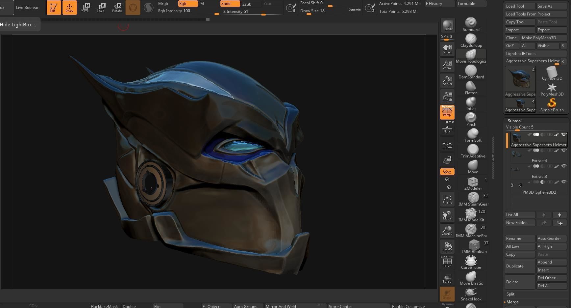This screenshot has height=308, width=571.
Task: Click the L.Sym local symmetry icon
Action: coord(447,145)
